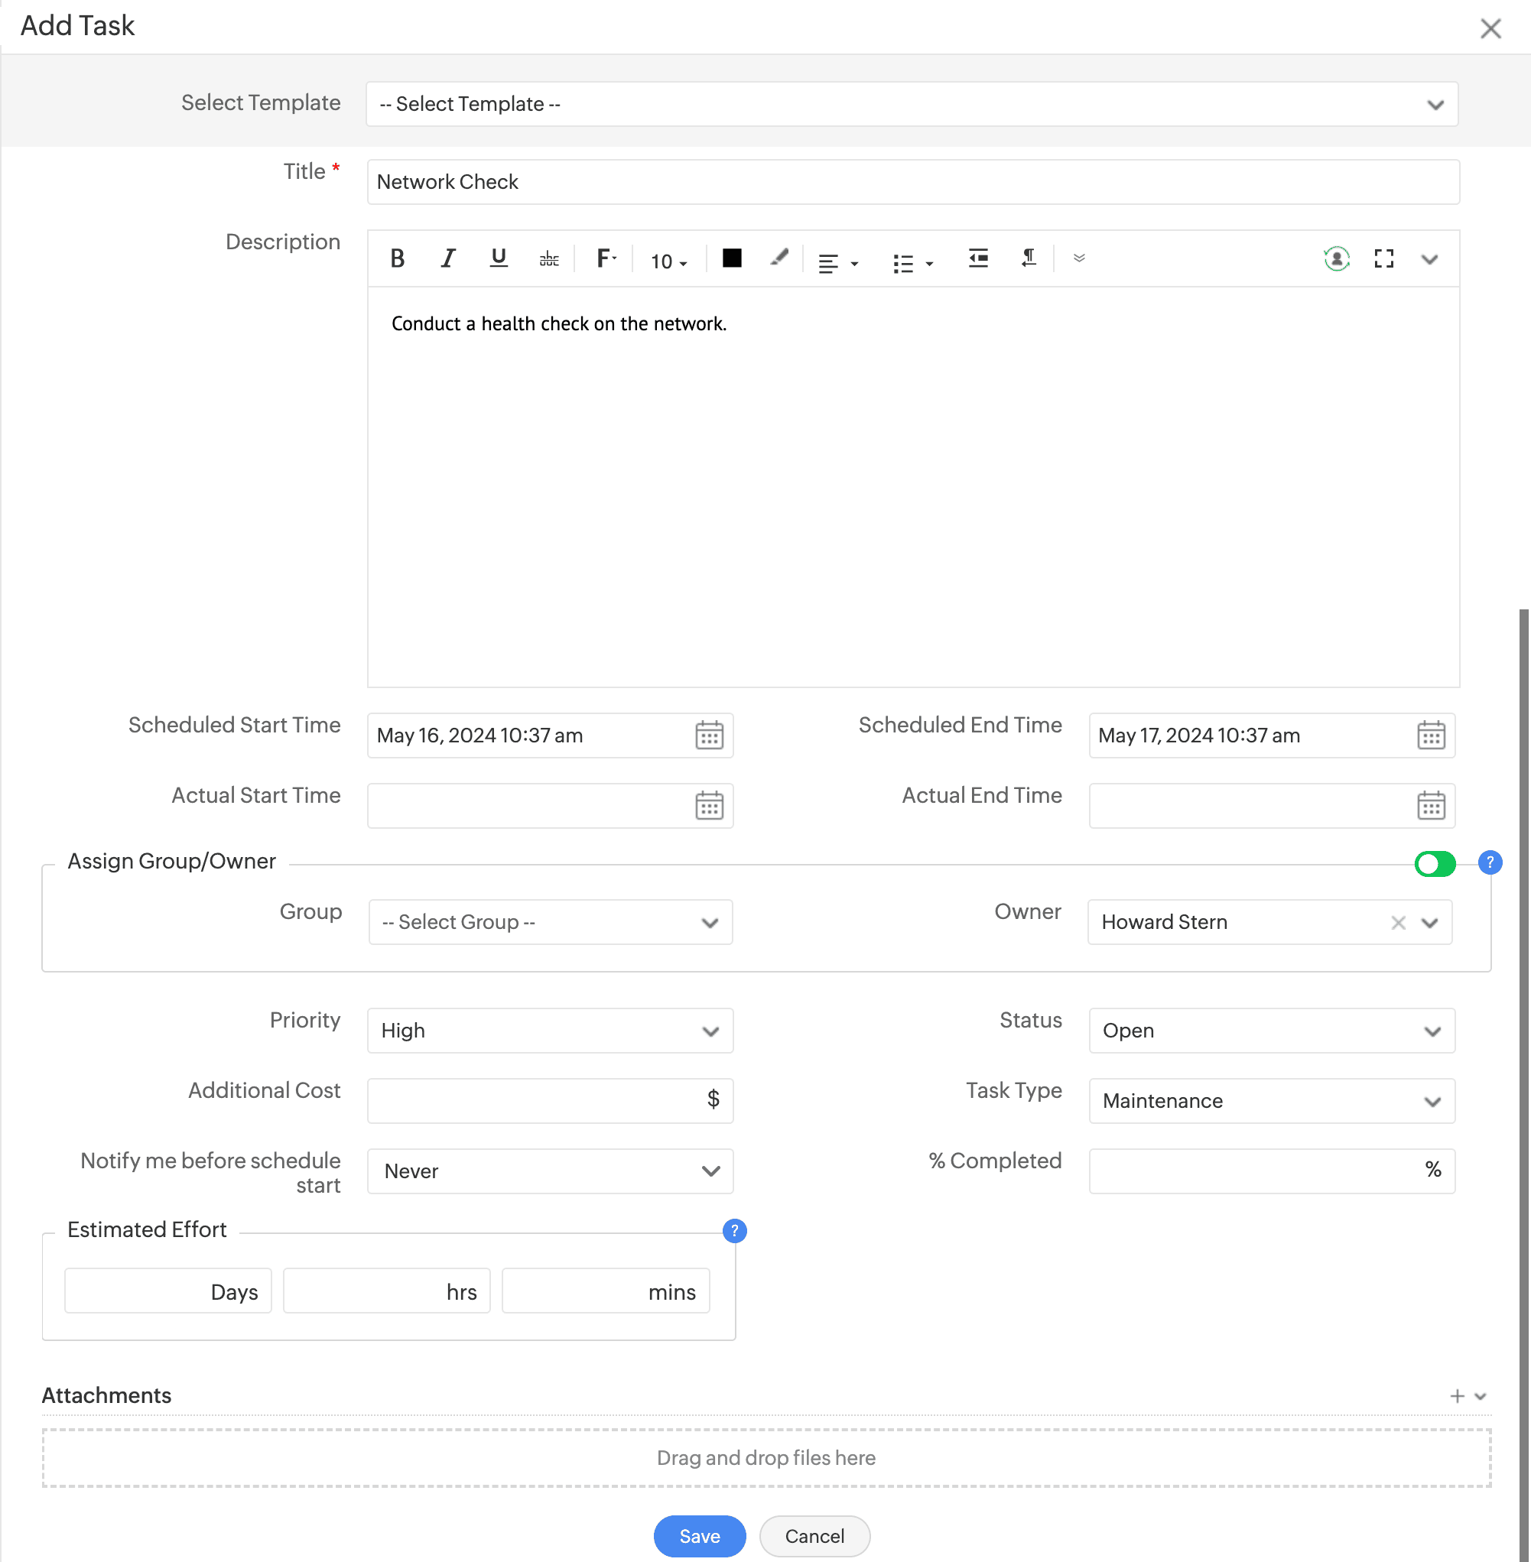1531x1562 pixels.
Task: Click the underline formatting icon
Action: [x=498, y=259]
